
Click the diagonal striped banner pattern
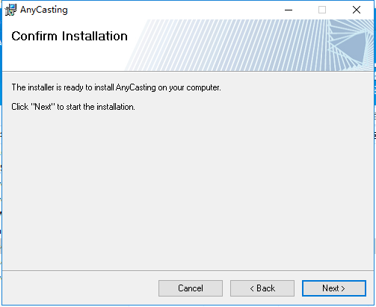[224, 45]
